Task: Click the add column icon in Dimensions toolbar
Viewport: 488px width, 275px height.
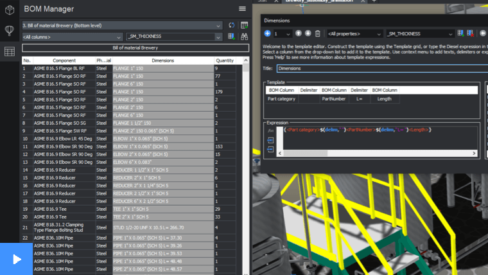Action: point(460,33)
